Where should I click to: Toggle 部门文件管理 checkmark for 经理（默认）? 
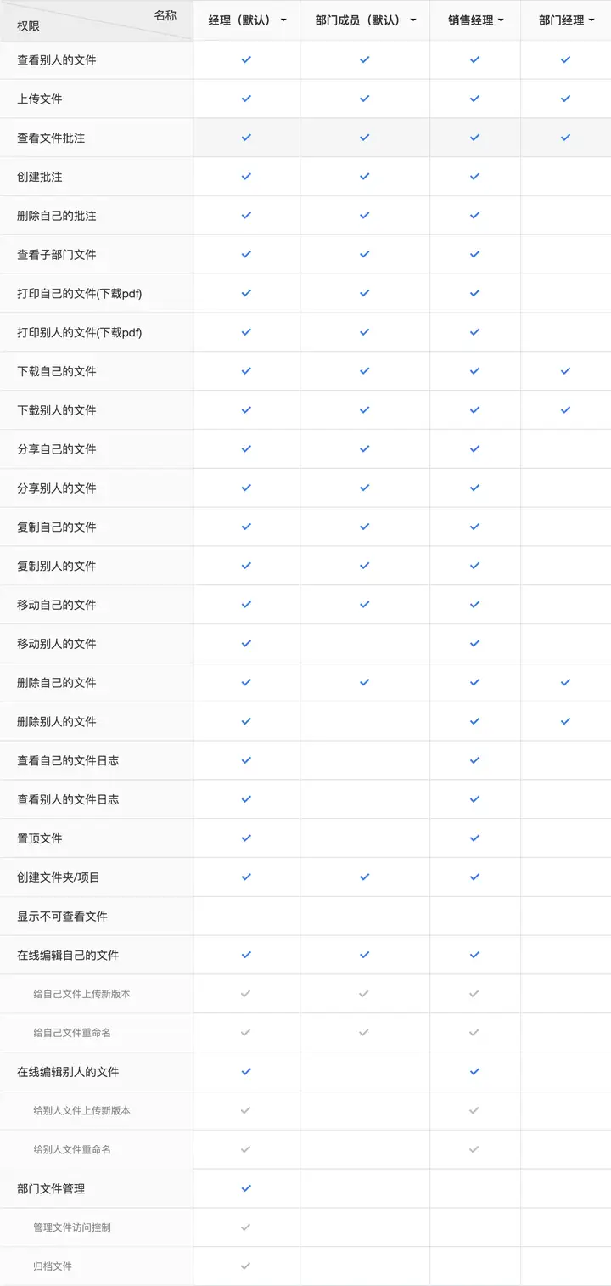pos(246,1188)
